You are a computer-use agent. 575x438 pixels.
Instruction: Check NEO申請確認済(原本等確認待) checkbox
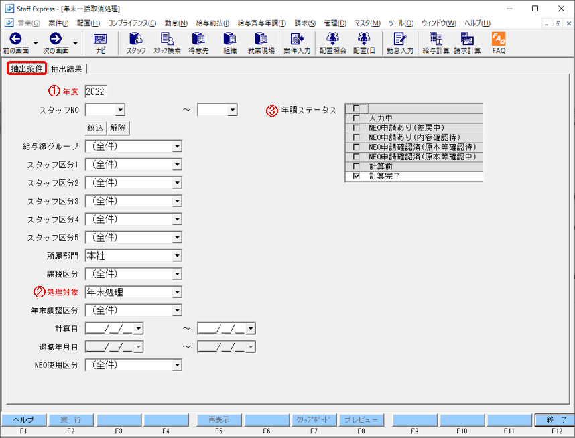pyautogui.click(x=356, y=147)
